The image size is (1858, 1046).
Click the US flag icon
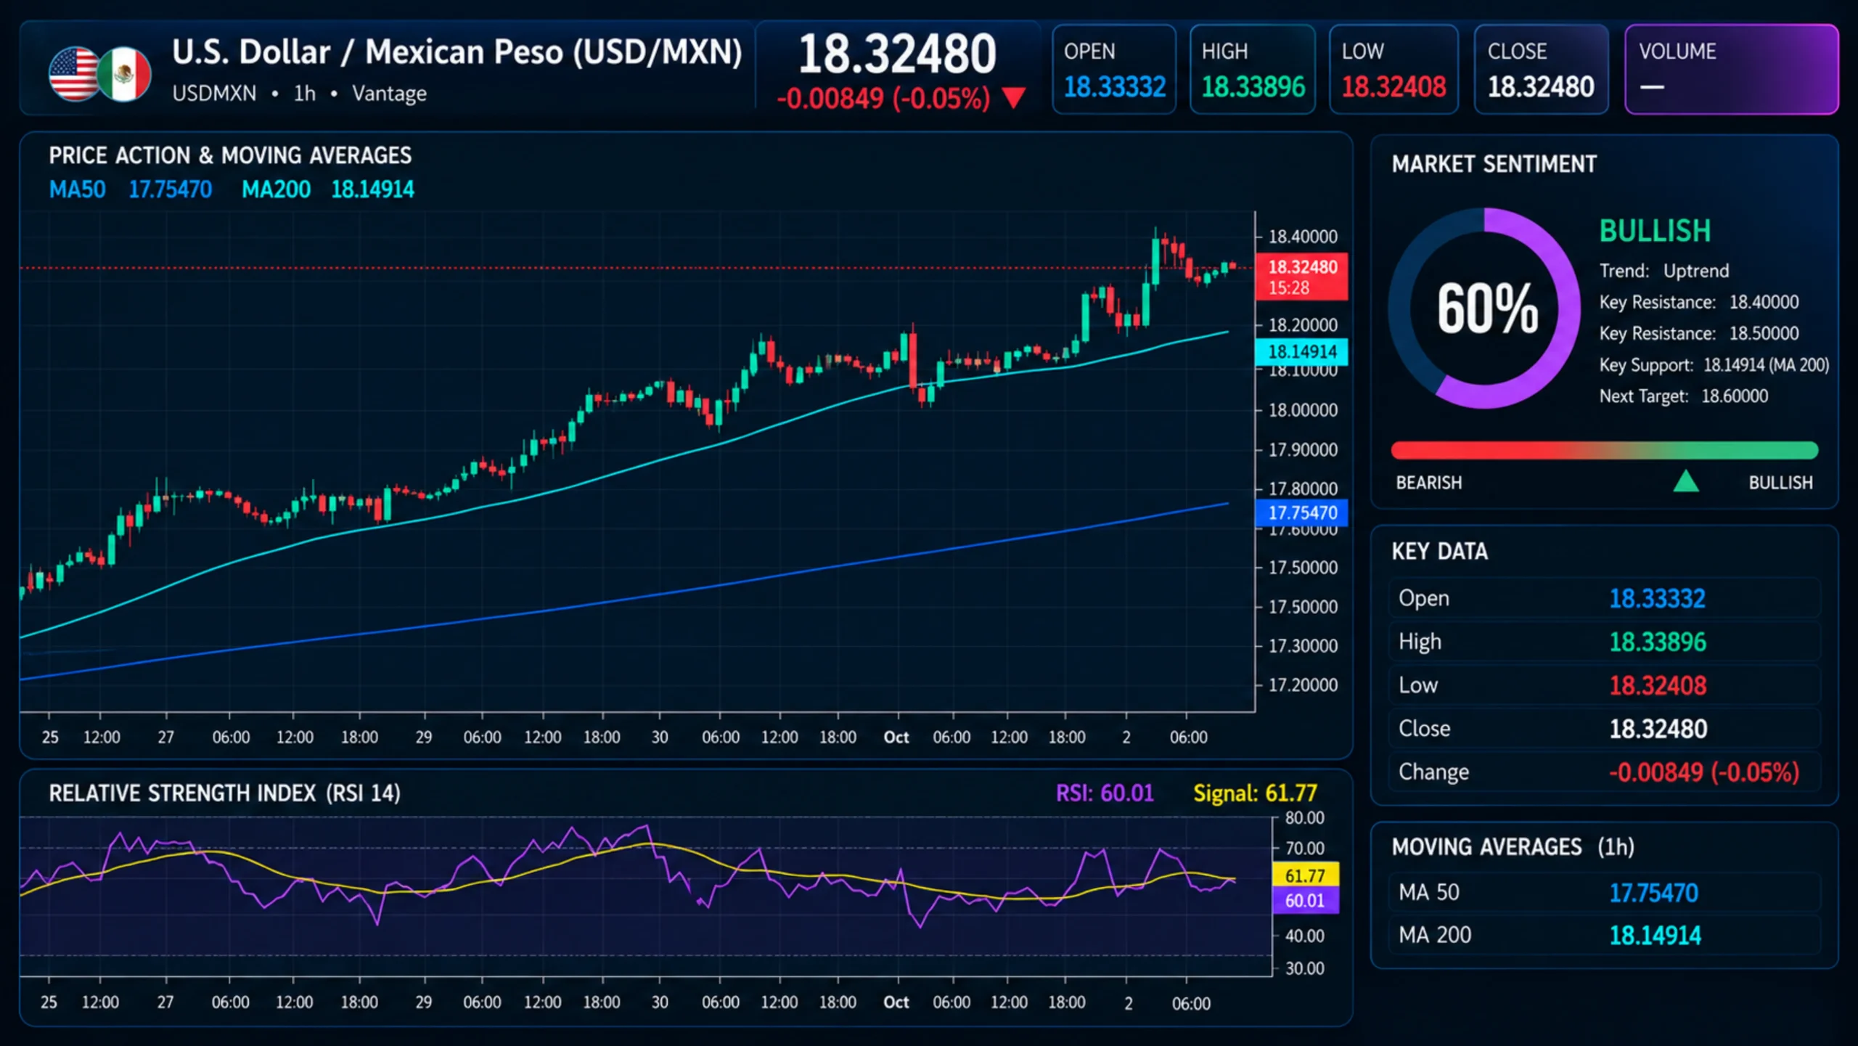pyautogui.click(x=73, y=74)
